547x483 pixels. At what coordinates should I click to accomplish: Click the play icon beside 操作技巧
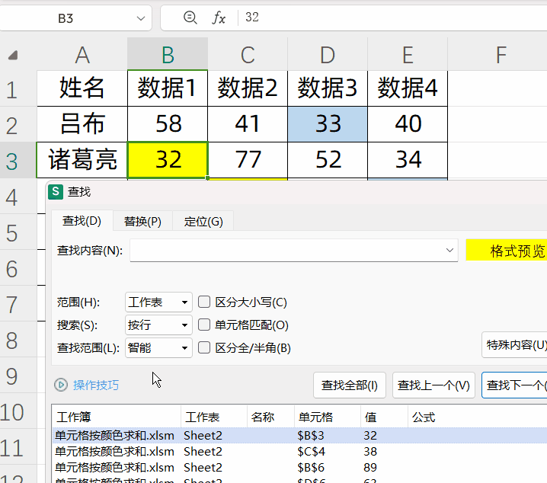61,385
